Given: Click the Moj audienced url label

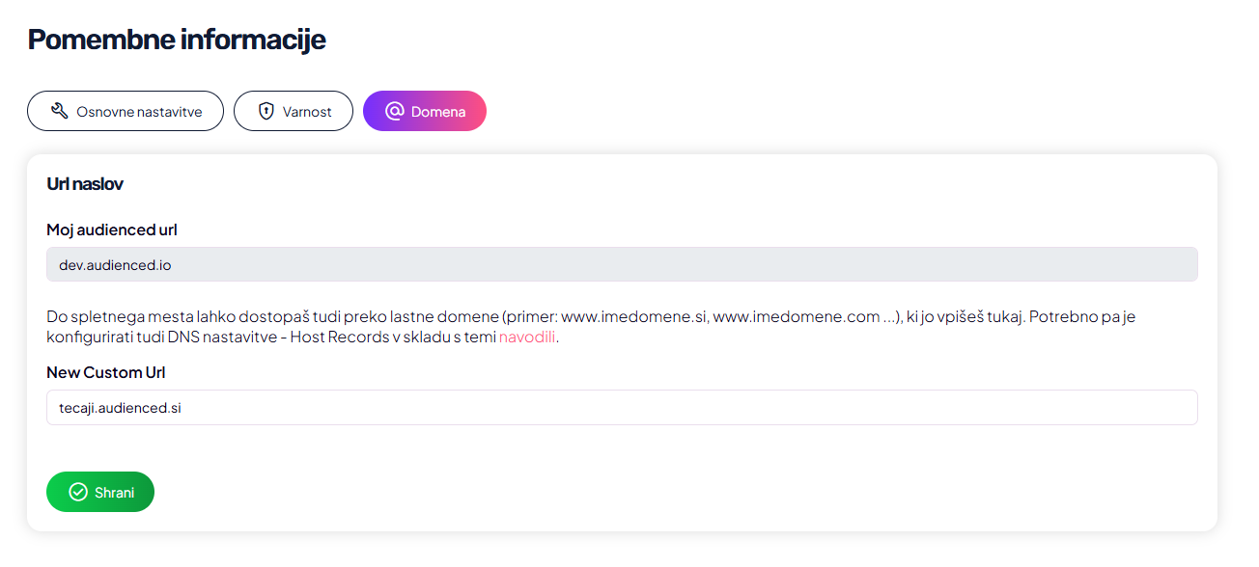Looking at the screenshot, I should pos(112,229).
